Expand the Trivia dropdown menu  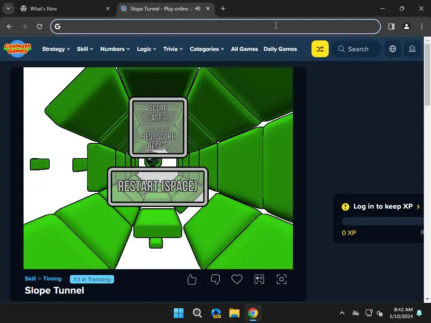173,49
